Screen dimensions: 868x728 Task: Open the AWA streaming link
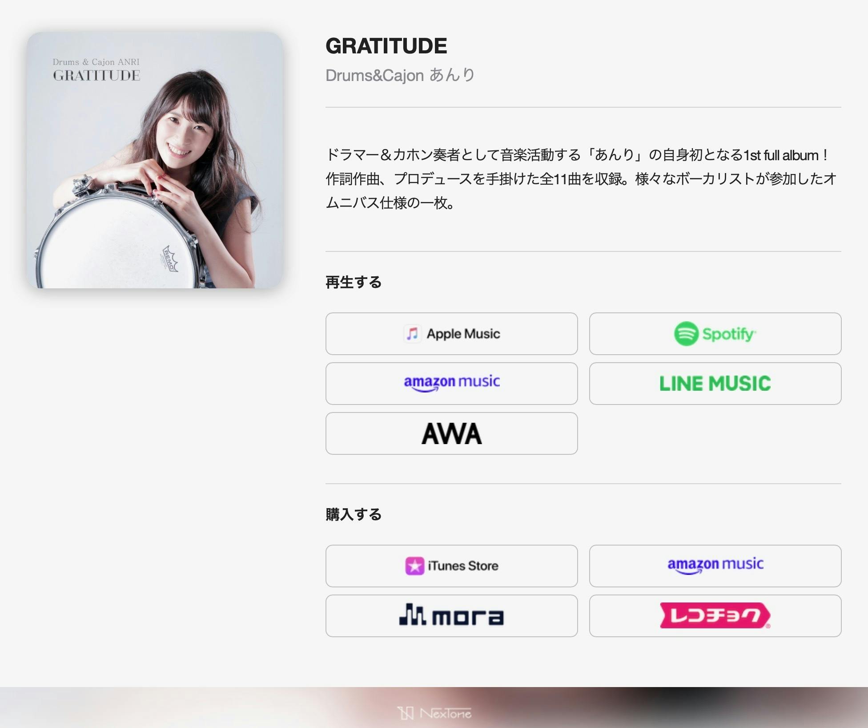coord(451,433)
